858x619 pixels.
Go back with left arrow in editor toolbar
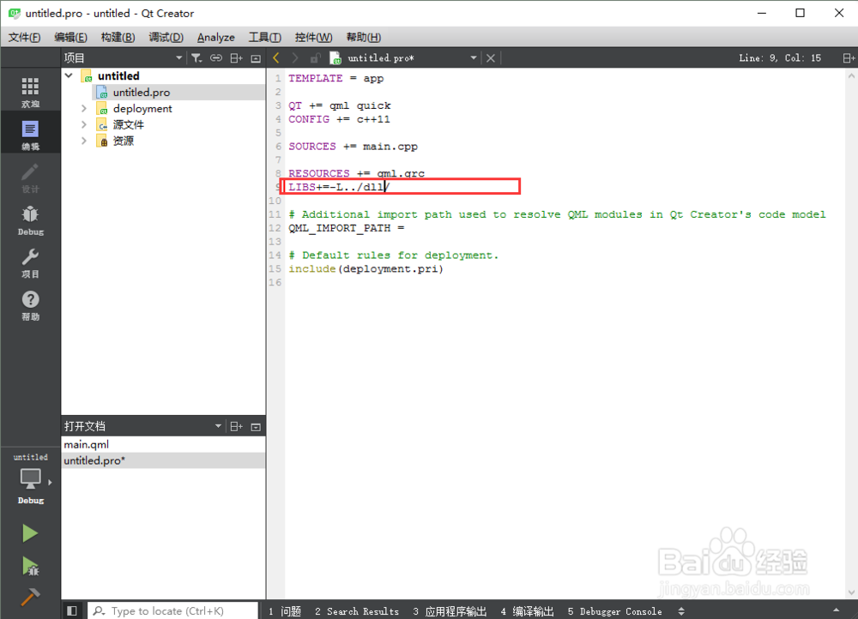pyautogui.click(x=276, y=57)
